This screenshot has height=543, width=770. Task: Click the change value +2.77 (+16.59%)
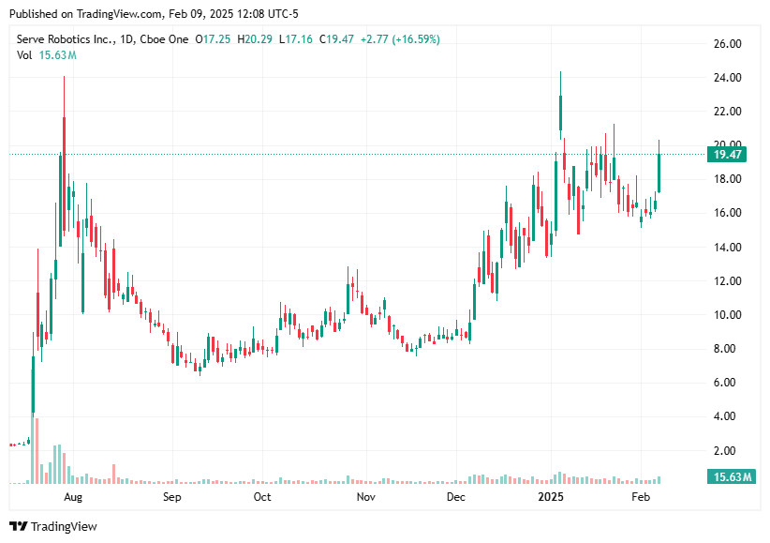(x=400, y=39)
